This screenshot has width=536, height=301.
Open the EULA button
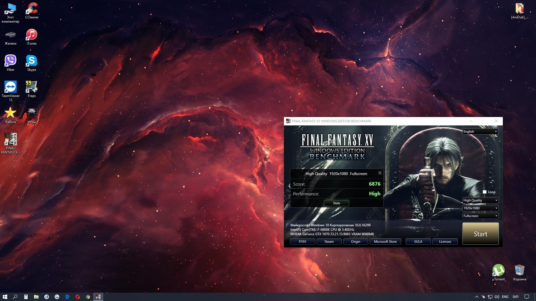point(418,242)
